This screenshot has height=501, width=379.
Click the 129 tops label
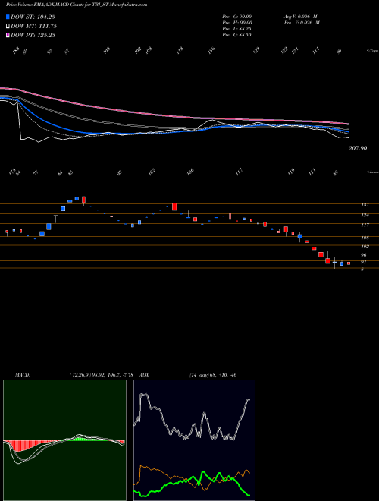pos(256,50)
